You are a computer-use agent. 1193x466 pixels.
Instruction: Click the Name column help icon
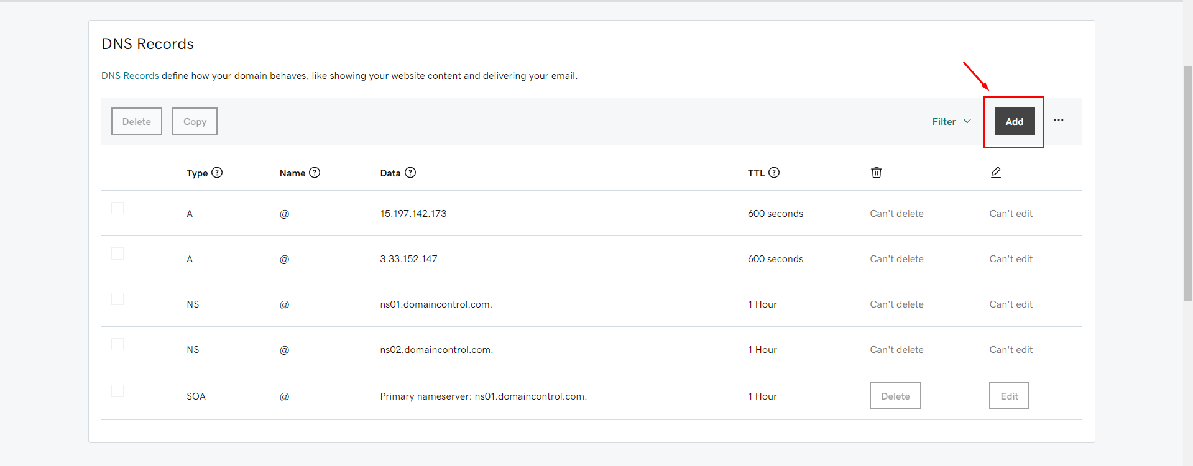tap(315, 173)
